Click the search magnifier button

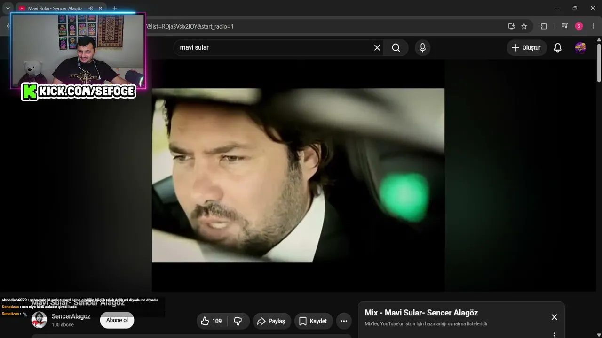tap(396, 47)
